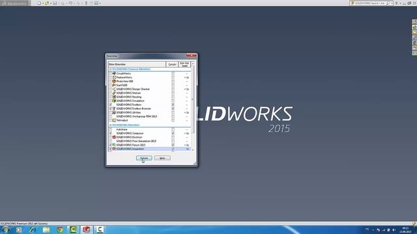This screenshot has width=417, height=234.
Task: Click the New document icon in top toolbar
Action: point(39,3)
